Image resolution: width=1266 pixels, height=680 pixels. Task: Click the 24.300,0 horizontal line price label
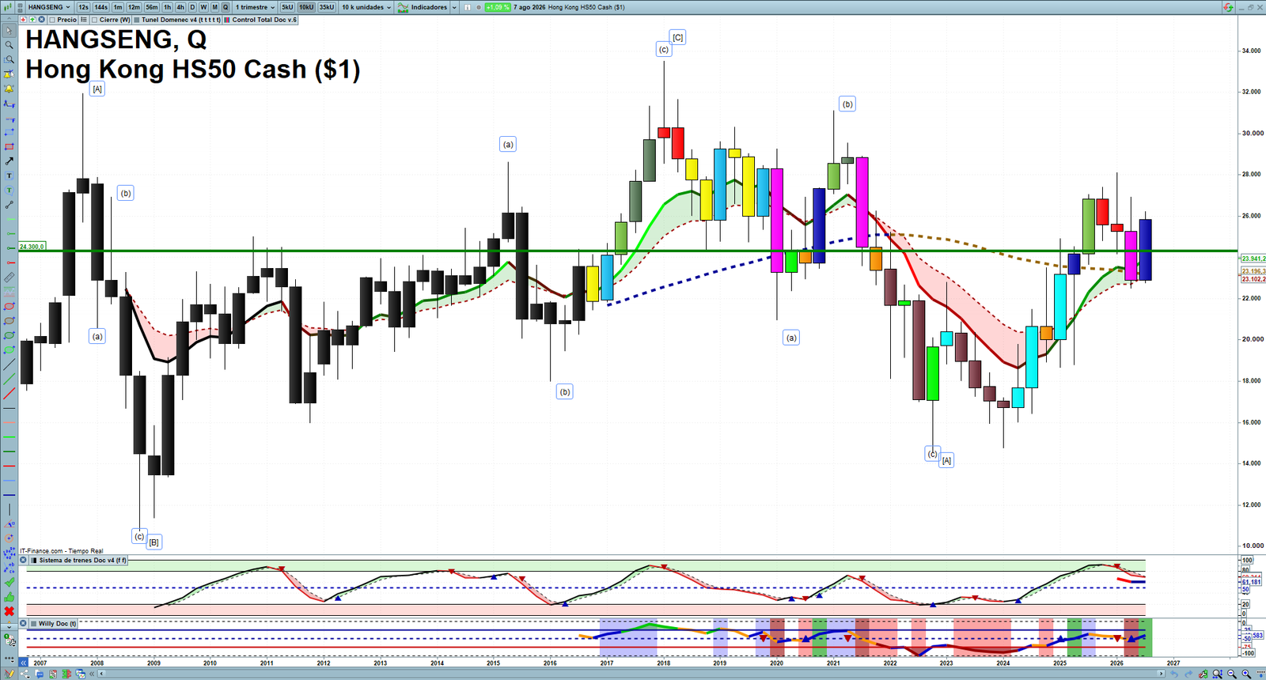pyautogui.click(x=32, y=247)
